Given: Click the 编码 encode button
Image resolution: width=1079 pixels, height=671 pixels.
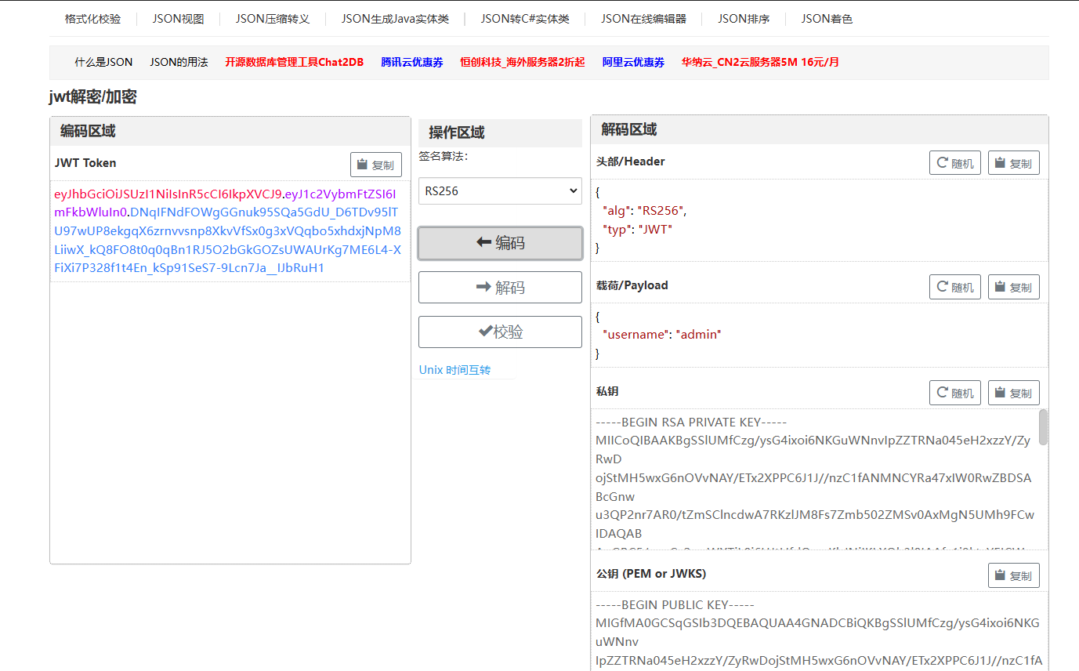Looking at the screenshot, I should 500,243.
